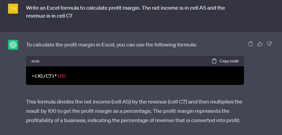The image size is (282, 135).
Task: Click the line starting 'result by 100 to get'
Action: [128, 111]
